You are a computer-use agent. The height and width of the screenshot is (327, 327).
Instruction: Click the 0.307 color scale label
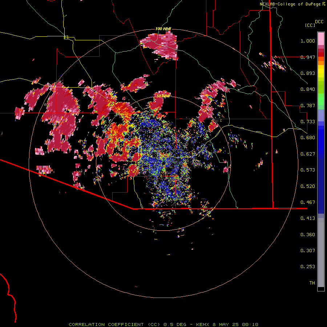[x=308, y=251]
